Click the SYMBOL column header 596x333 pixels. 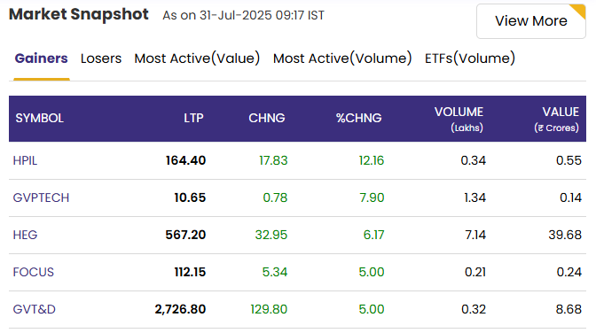click(40, 118)
